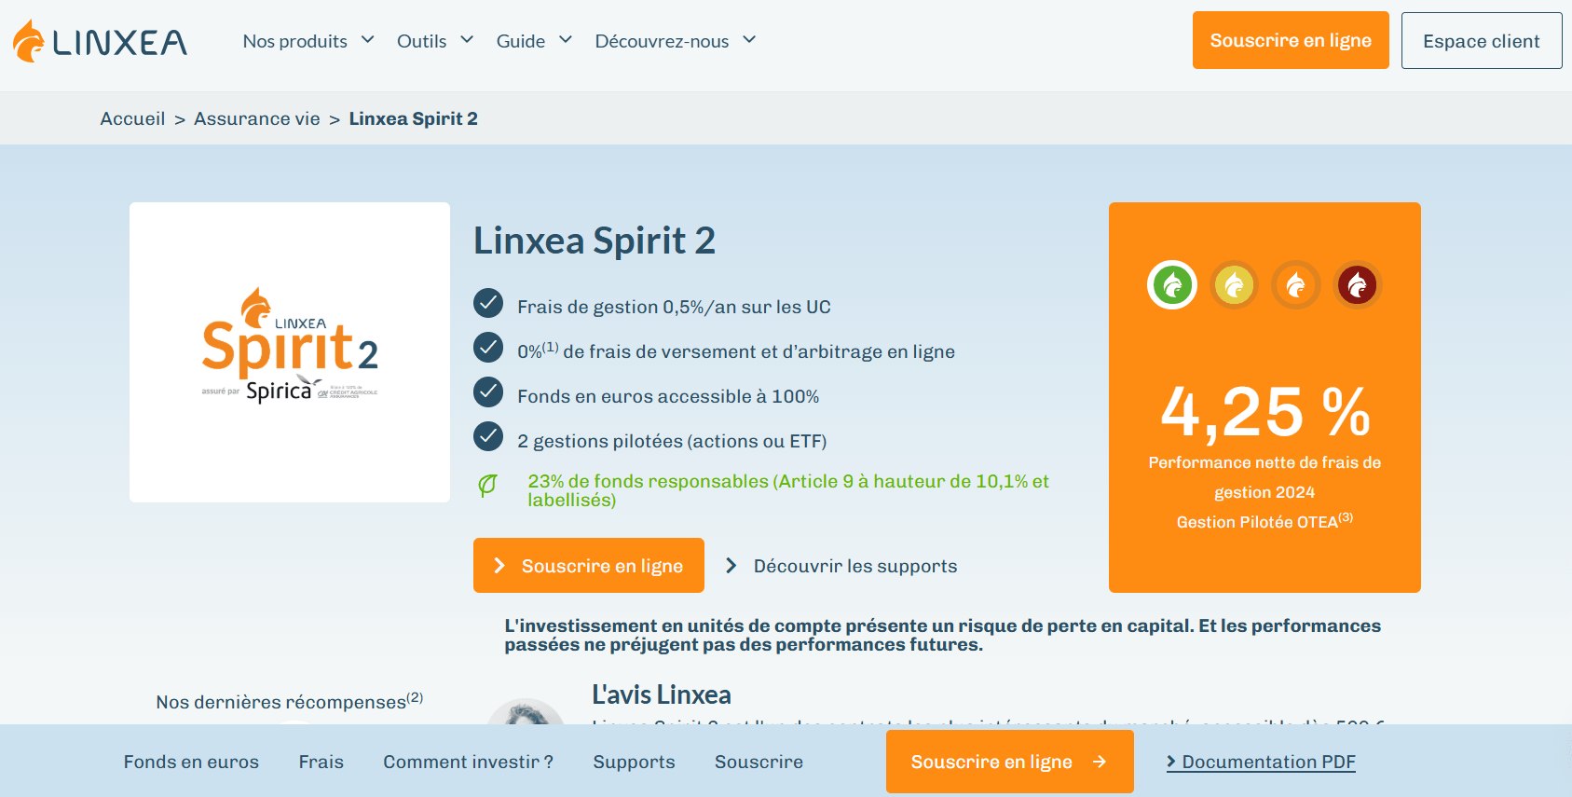This screenshot has width=1572, height=797.
Task: Expand the Nos produits menu
Action: [x=308, y=41]
